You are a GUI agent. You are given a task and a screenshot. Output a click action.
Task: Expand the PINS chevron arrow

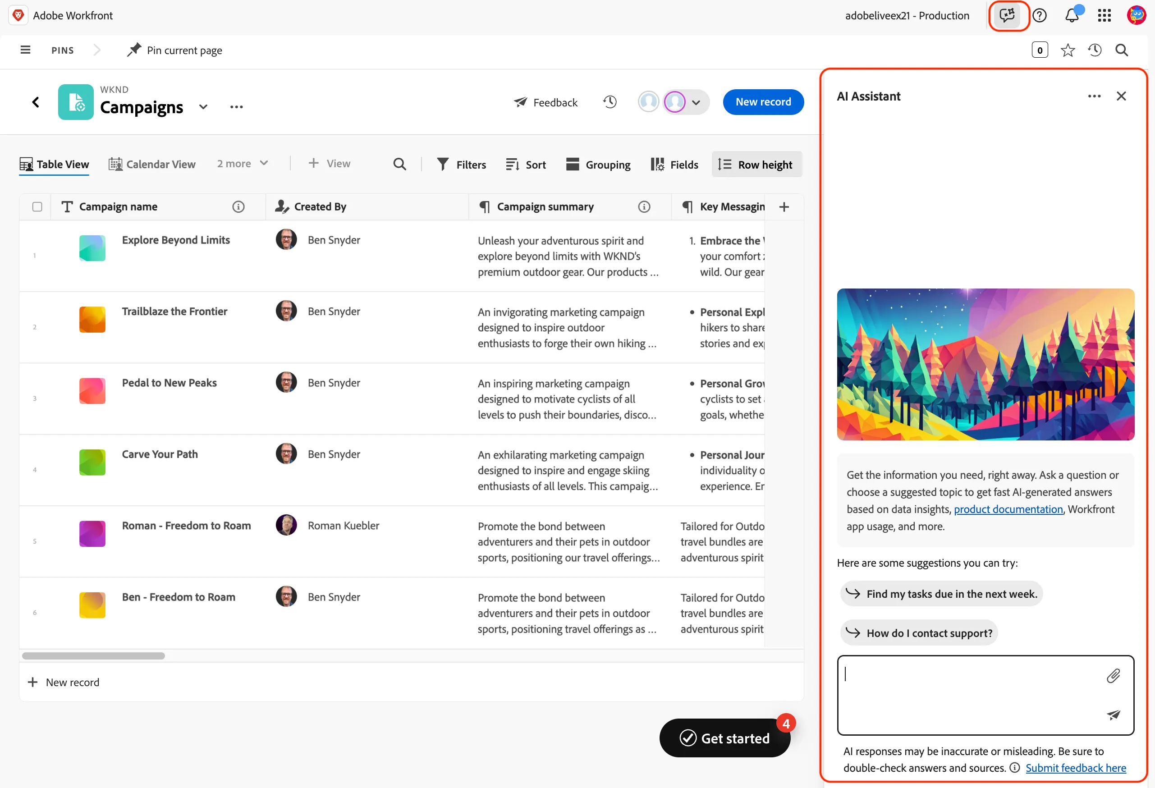click(x=97, y=50)
